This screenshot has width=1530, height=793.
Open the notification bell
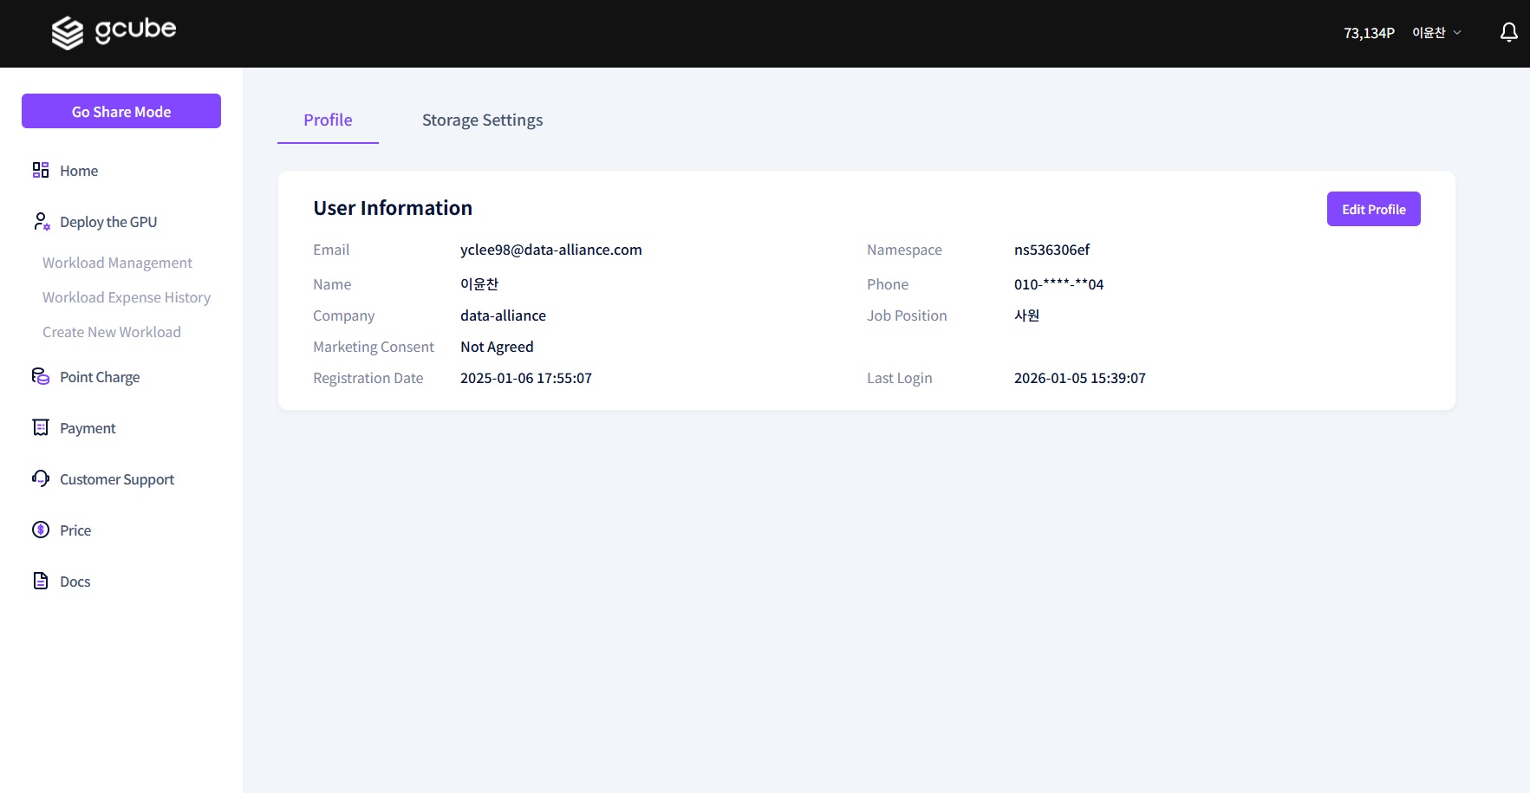coord(1507,32)
